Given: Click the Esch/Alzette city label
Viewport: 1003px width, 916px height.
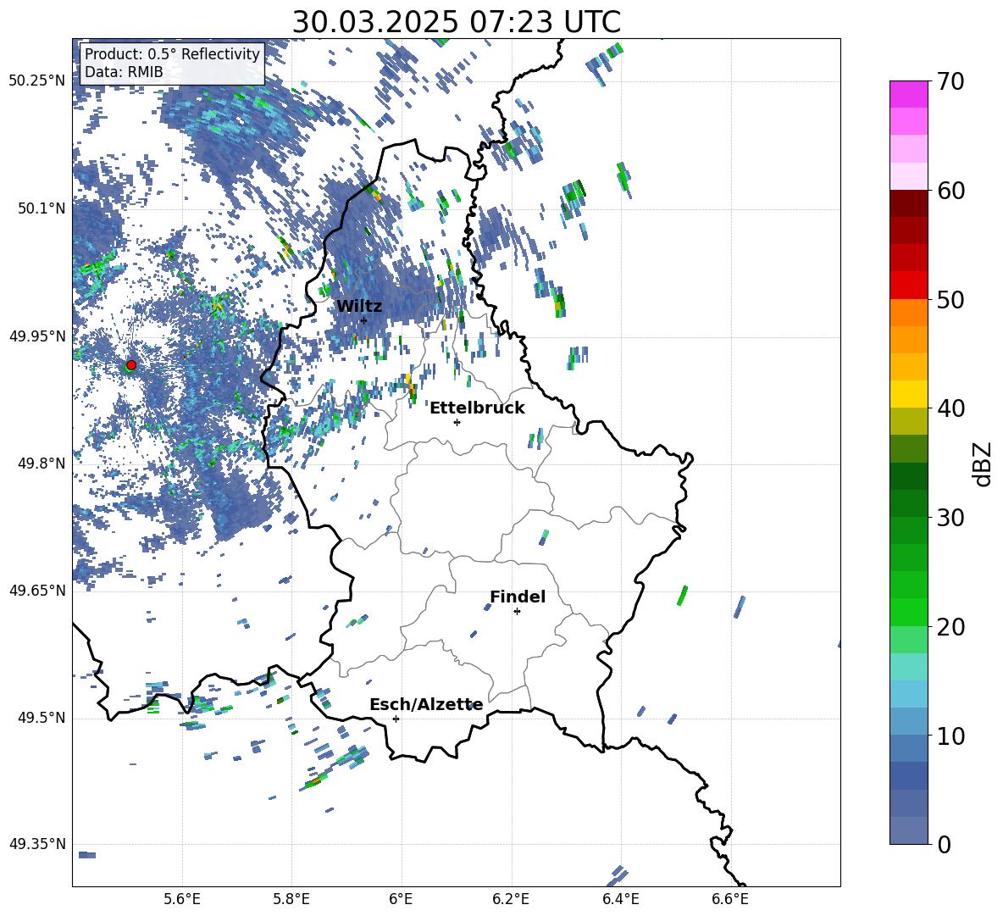Looking at the screenshot, I should coord(426,704).
